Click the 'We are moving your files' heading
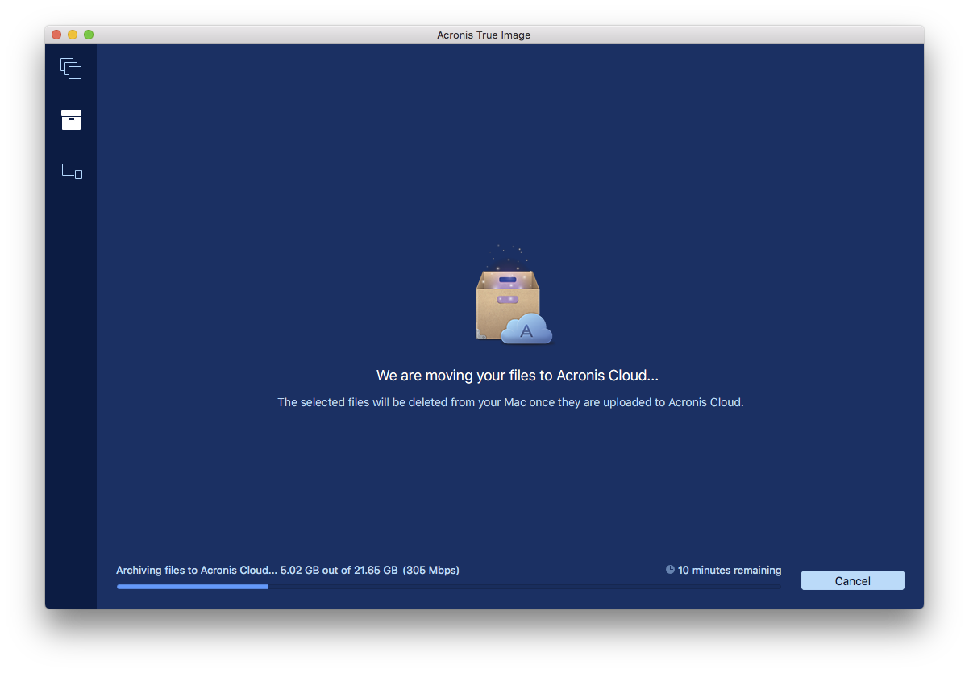The image size is (969, 673). point(518,376)
